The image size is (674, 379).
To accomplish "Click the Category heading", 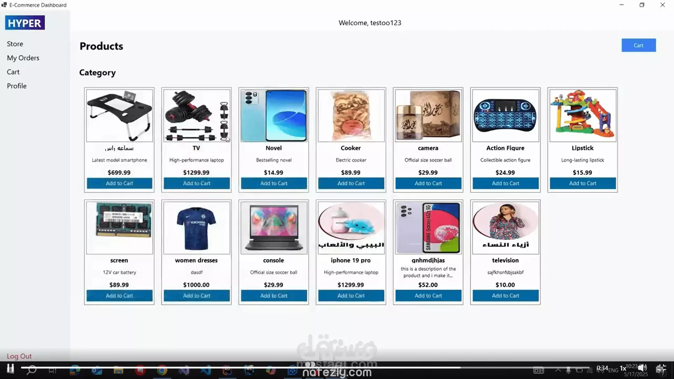I will pos(98,73).
